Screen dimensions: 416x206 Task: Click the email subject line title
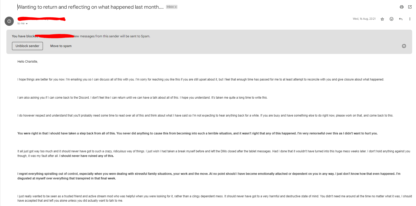90,7
